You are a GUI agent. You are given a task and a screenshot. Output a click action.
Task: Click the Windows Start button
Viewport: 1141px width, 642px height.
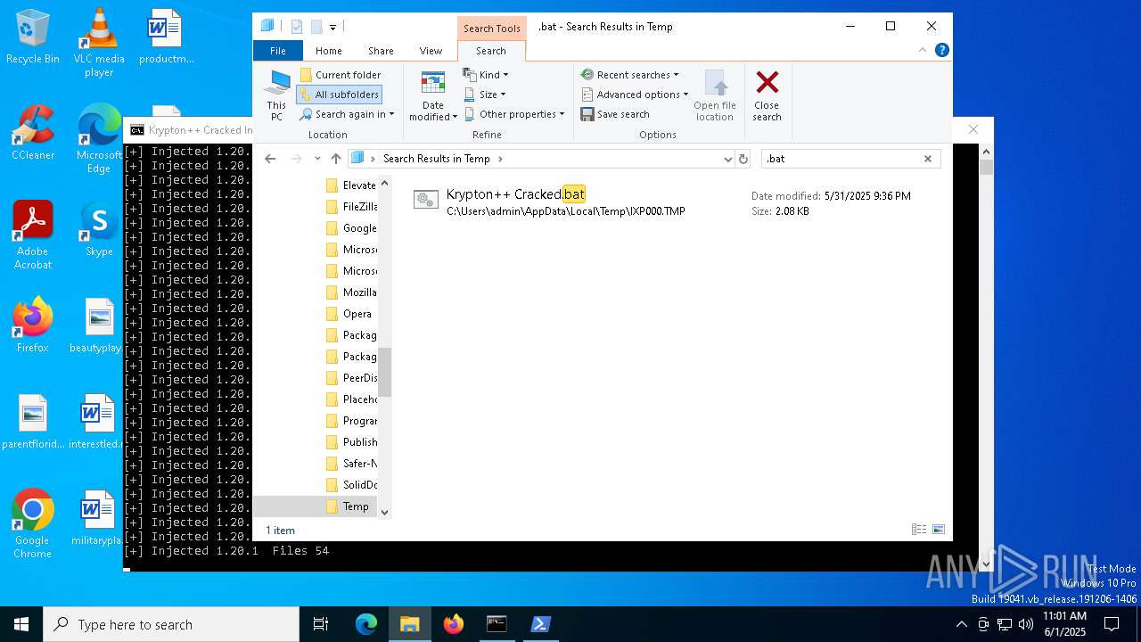point(21,624)
